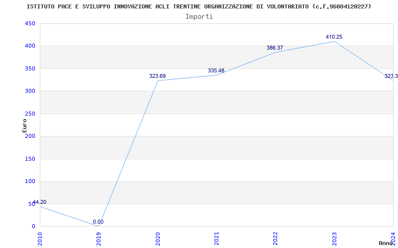398x248 pixels.
Task: Click the x-axis year 2024
Action: point(393,239)
